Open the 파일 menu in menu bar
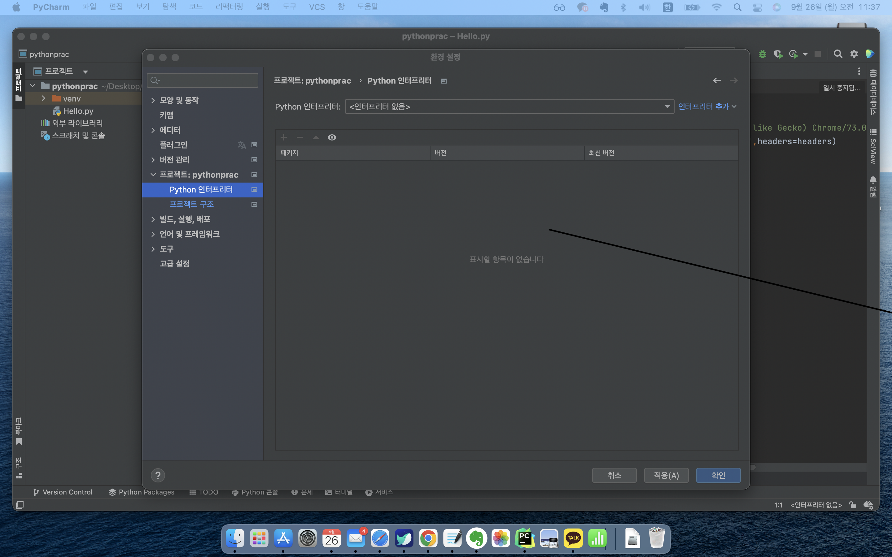Image resolution: width=892 pixels, height=557 pixels. click(x=89, y=7)
